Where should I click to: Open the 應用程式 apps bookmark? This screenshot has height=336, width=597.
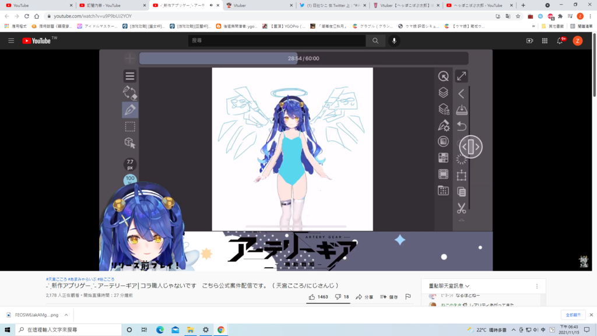pyautogui.click(x=16, y=26)
